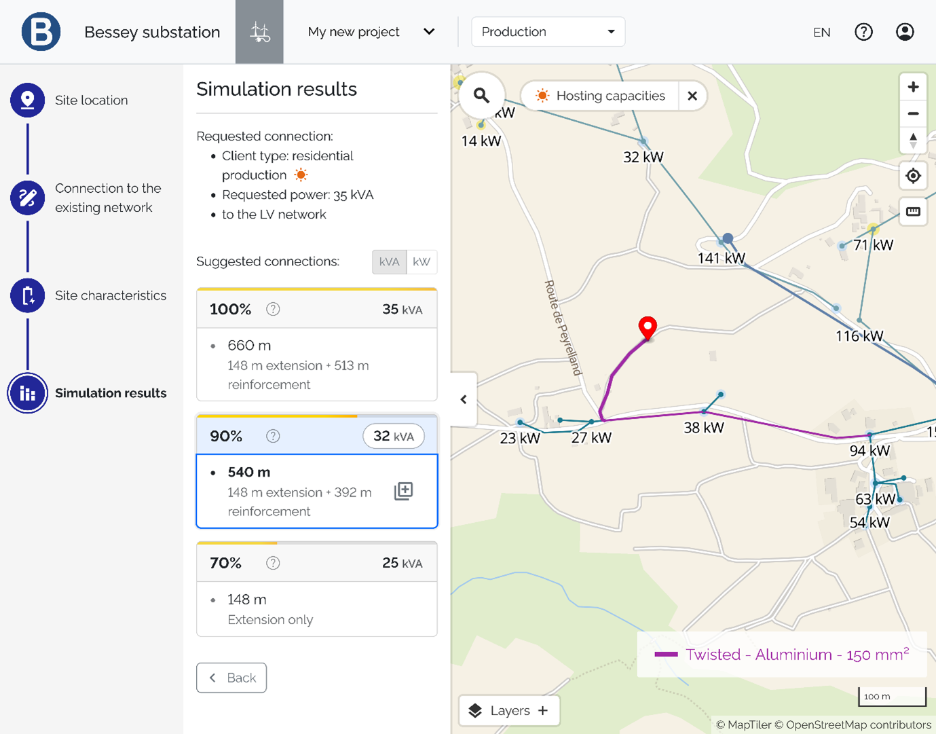Open the map ruler measurement tool
This screenshot has height=734, width=936.
tap(913, 212)
